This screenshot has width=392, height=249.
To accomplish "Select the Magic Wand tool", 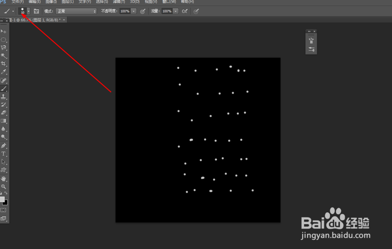I will click(4, 56).
